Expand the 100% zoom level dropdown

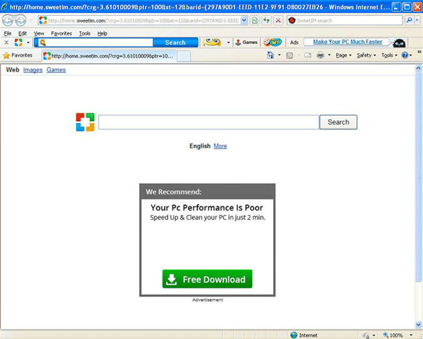[409, 335]
